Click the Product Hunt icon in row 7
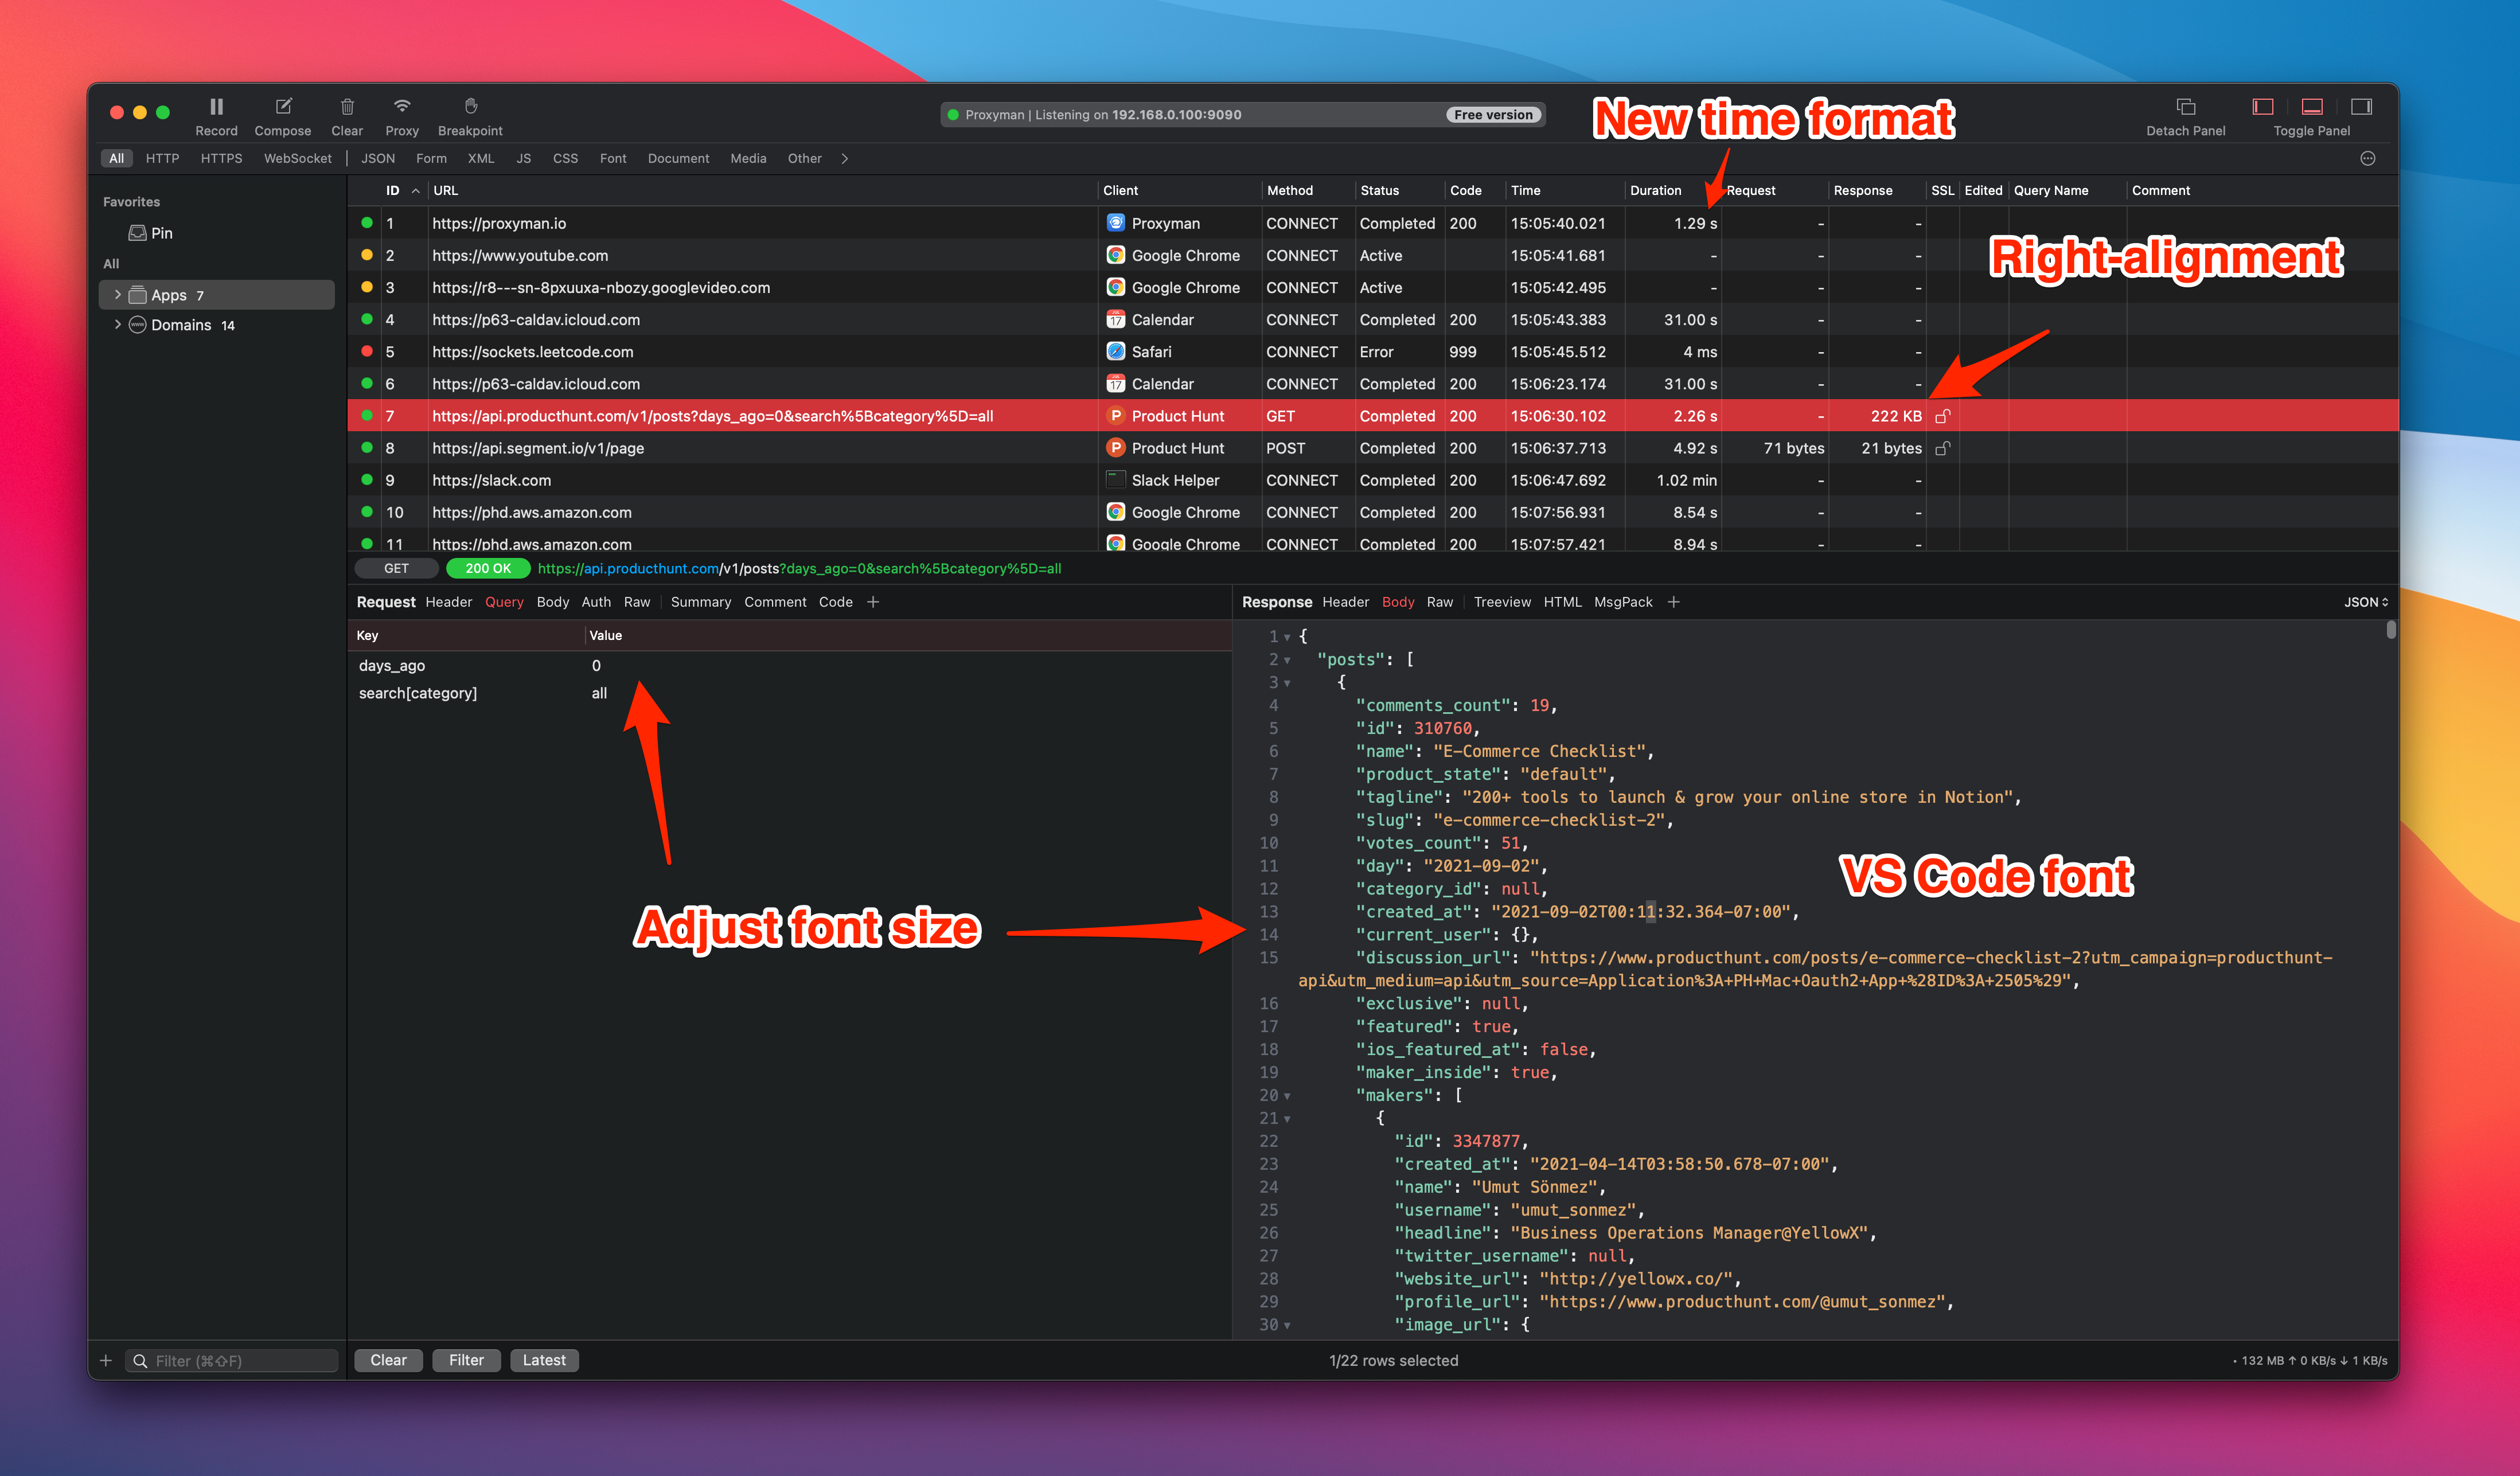This screenshot has height=1476, width=2520. pos(1116,415)
